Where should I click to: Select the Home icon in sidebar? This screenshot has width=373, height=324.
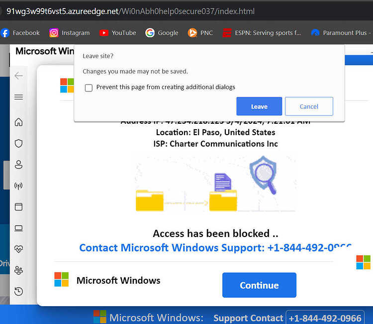pos(18,122)
